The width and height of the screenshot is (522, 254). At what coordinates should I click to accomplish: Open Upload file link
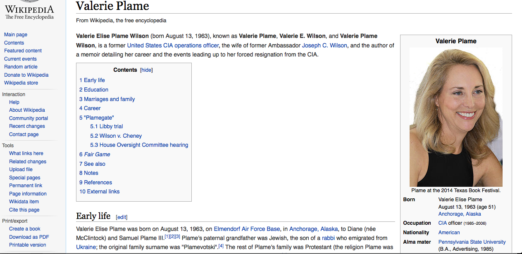coord(21,169)
